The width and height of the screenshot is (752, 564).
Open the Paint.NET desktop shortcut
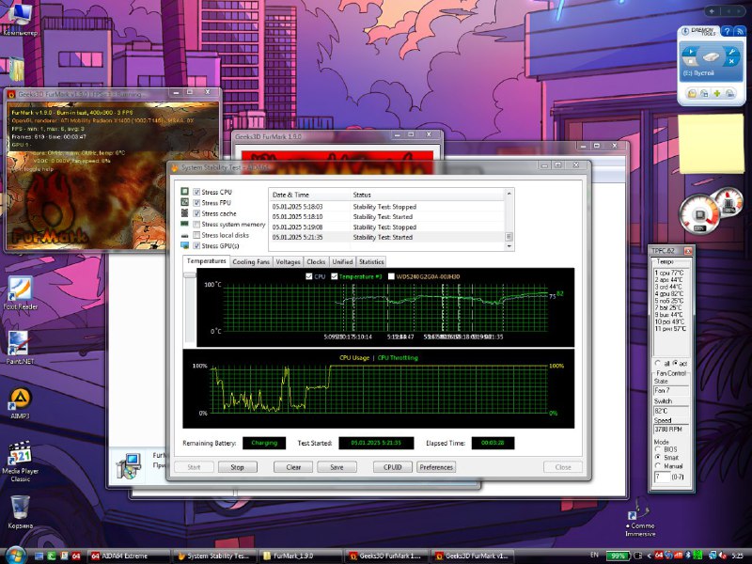tap(20, 347)
